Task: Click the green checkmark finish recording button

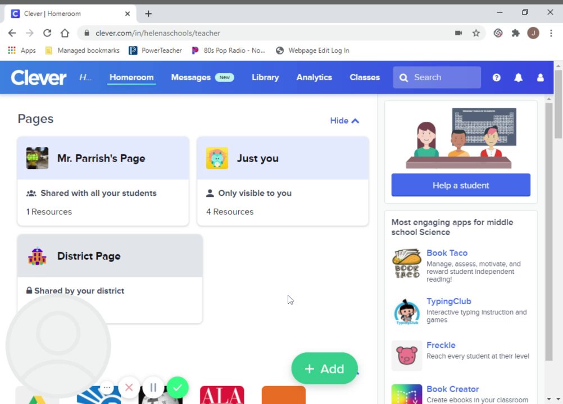Action: click(x=178, y=388)
